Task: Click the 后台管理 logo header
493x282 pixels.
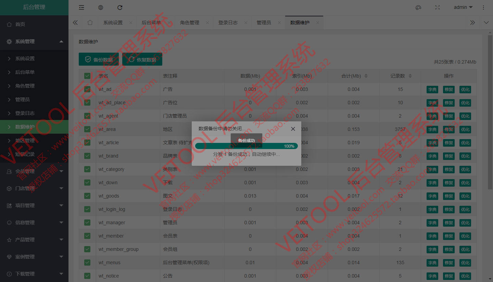Action: pyautogui.click(x=34, y=8)
